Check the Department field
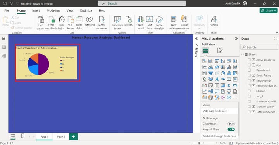 pyautogui.click(x=249, y=70)
